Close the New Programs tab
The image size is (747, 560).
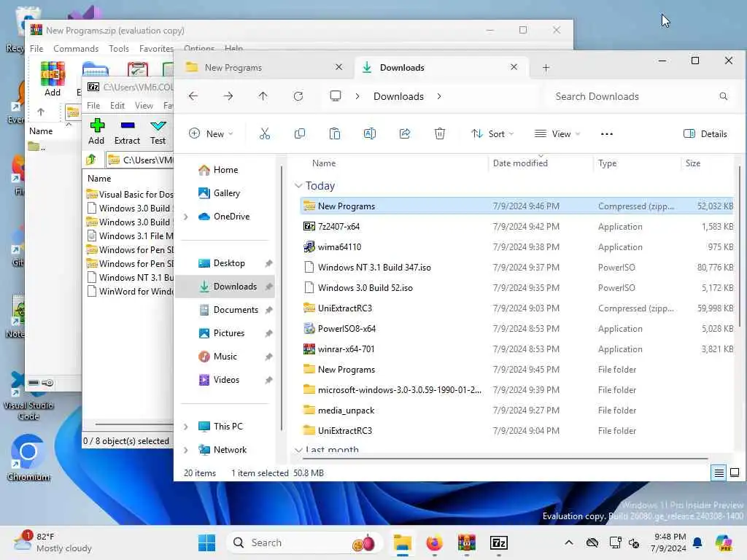[x=338, y=67]
